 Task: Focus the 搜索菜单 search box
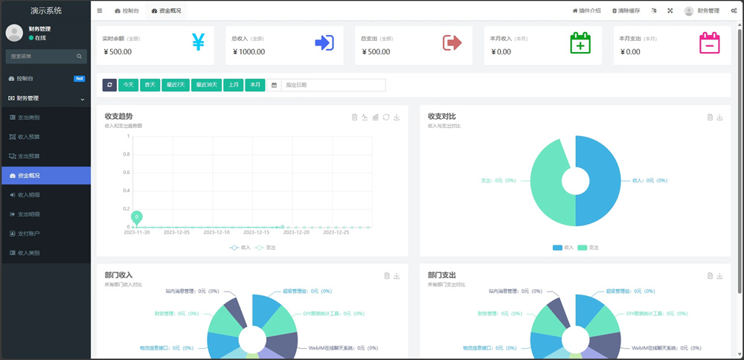[46, 57]
